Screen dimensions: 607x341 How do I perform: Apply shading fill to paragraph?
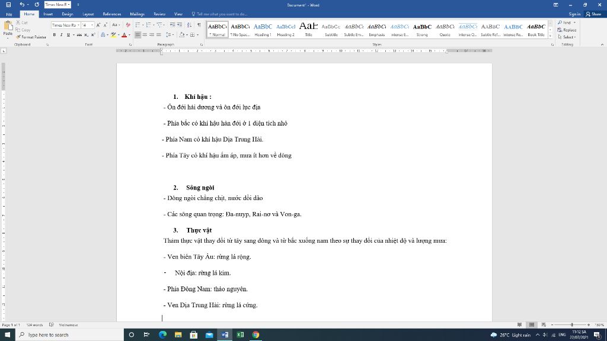pos(181,35)
